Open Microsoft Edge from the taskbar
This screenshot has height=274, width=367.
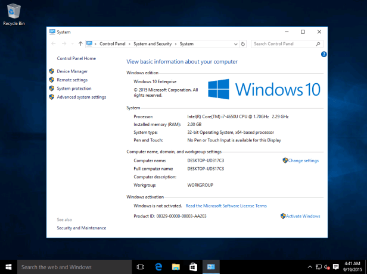coord(159,267)
